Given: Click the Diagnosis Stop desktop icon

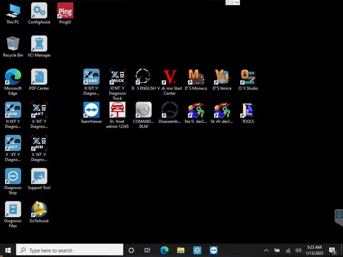Looking at the screenshot, I should click(13, 177).
